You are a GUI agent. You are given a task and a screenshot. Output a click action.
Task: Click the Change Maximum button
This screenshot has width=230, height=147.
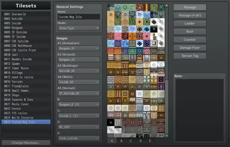[26, 143]
